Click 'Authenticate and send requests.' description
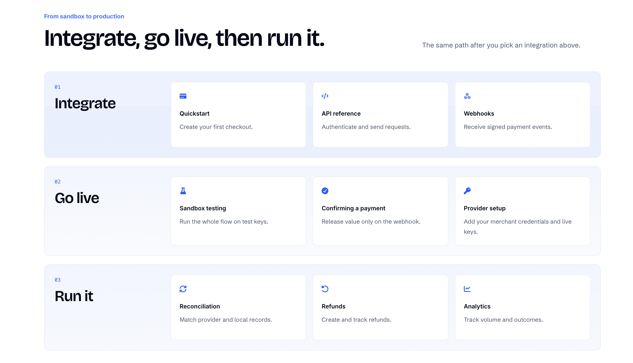The image size is (633, 363). click(x=366, y=127)
